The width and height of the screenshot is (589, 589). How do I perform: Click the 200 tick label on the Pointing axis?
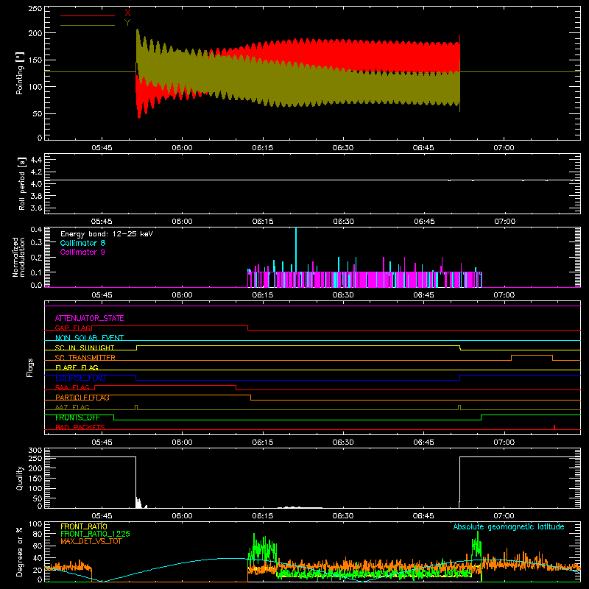(x=35, y=33)
